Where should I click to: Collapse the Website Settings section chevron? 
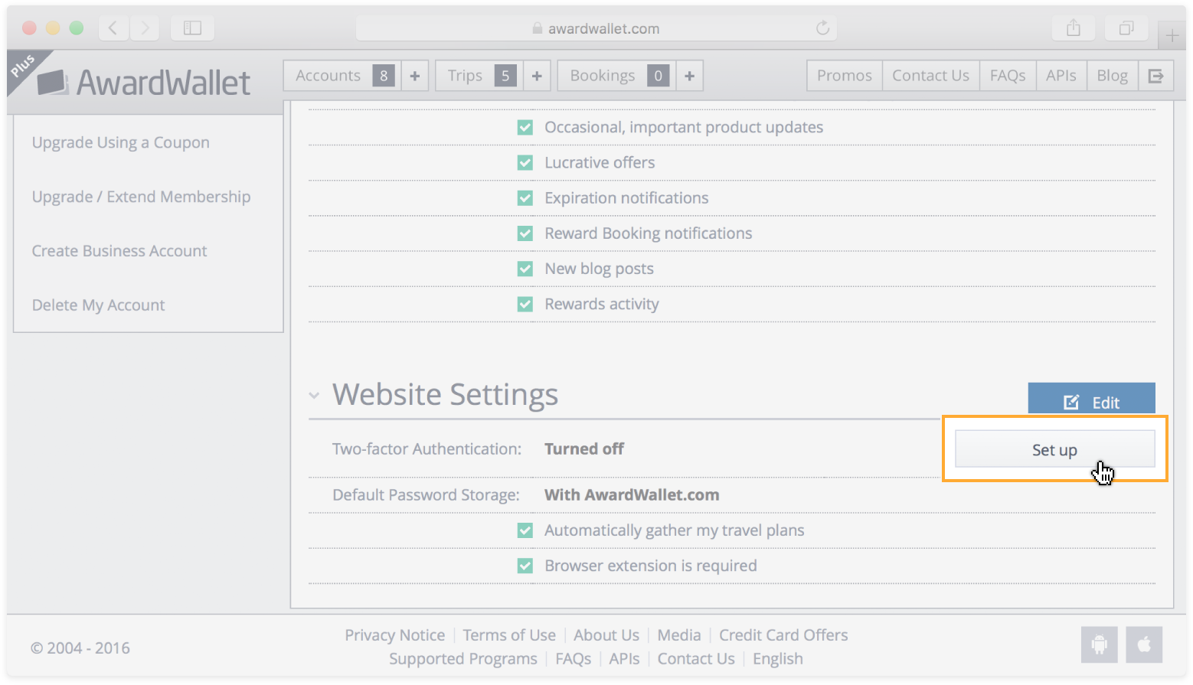click(x=314, y=396)
